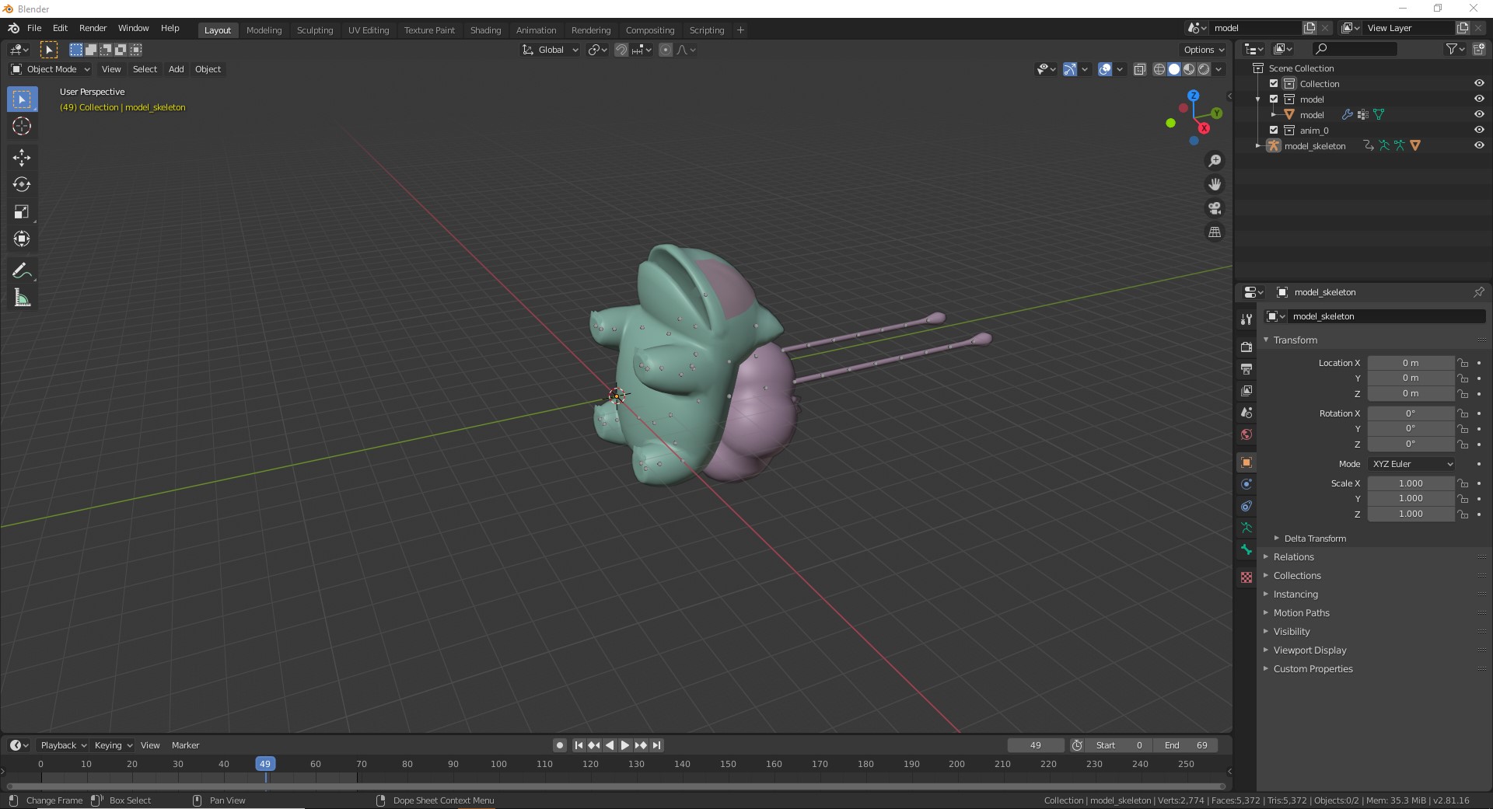
Task: Play the animation forward
Action: point(625,745)
